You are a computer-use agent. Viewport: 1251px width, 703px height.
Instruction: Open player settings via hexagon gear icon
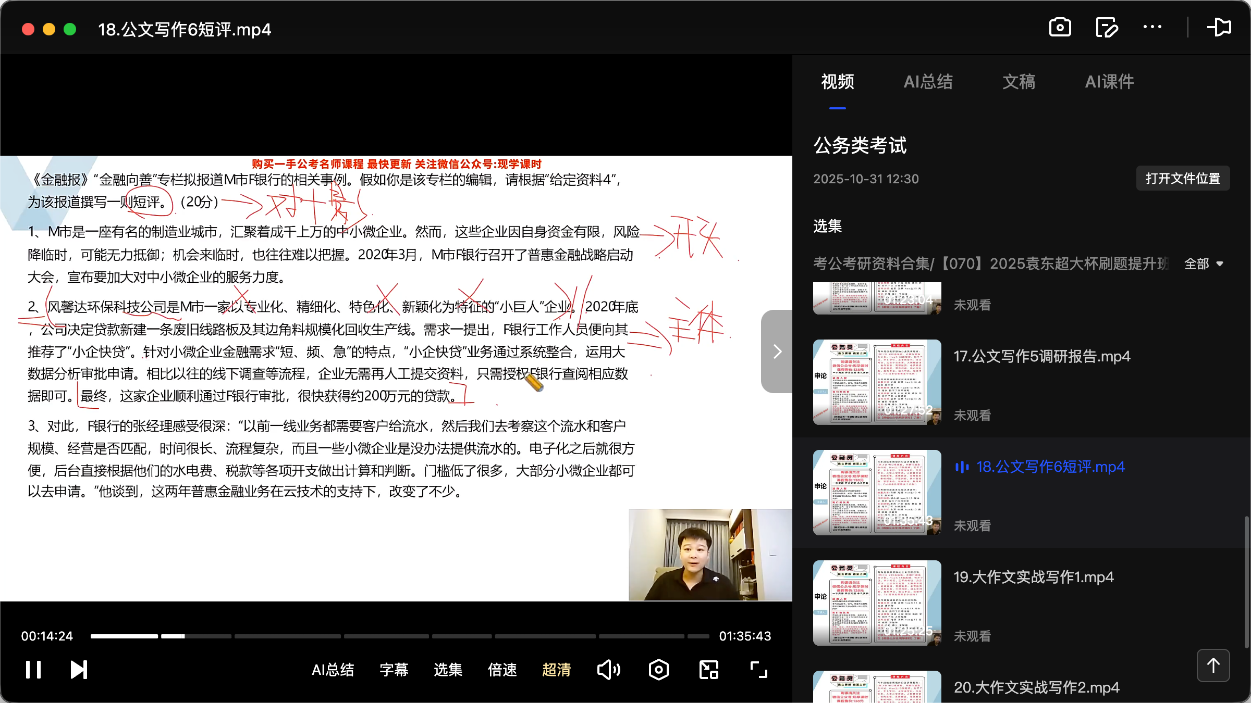pos(658,669)
